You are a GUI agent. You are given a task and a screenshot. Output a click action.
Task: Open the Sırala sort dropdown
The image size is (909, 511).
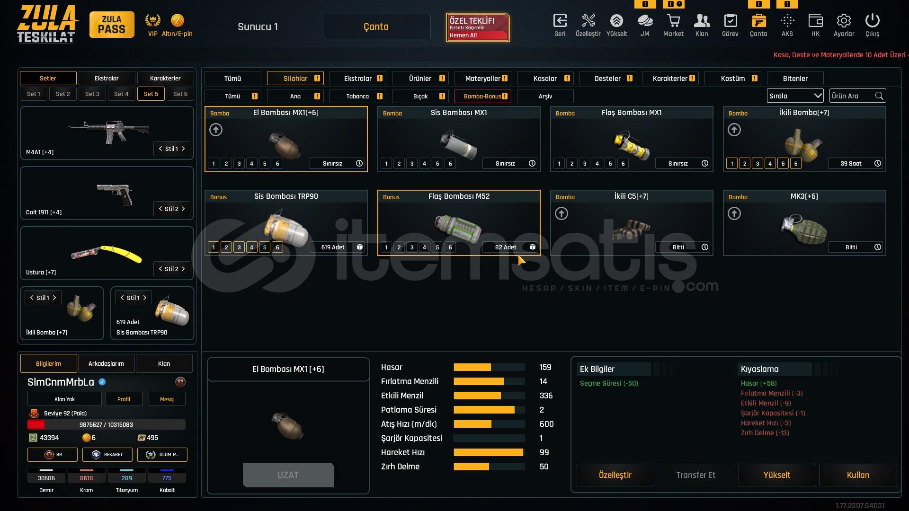click(x=795, y=96)
